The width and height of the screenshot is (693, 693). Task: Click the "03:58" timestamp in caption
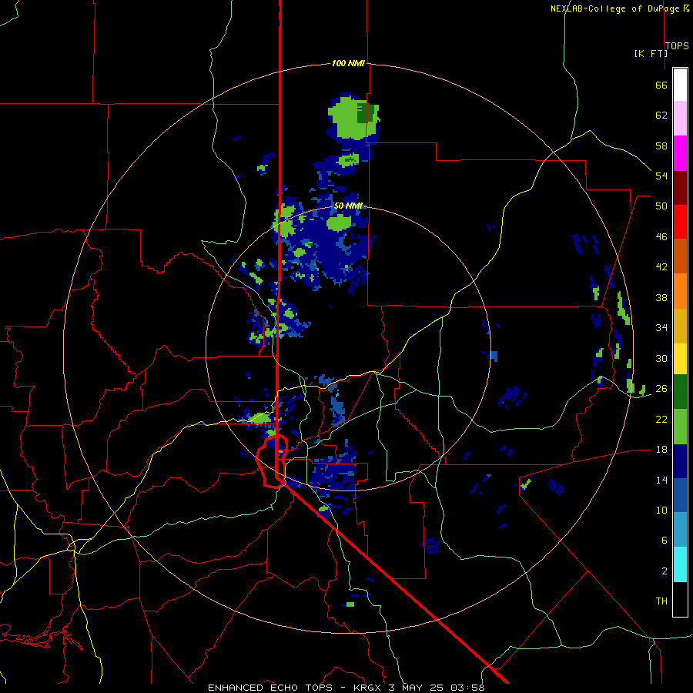tap(467, 688)
